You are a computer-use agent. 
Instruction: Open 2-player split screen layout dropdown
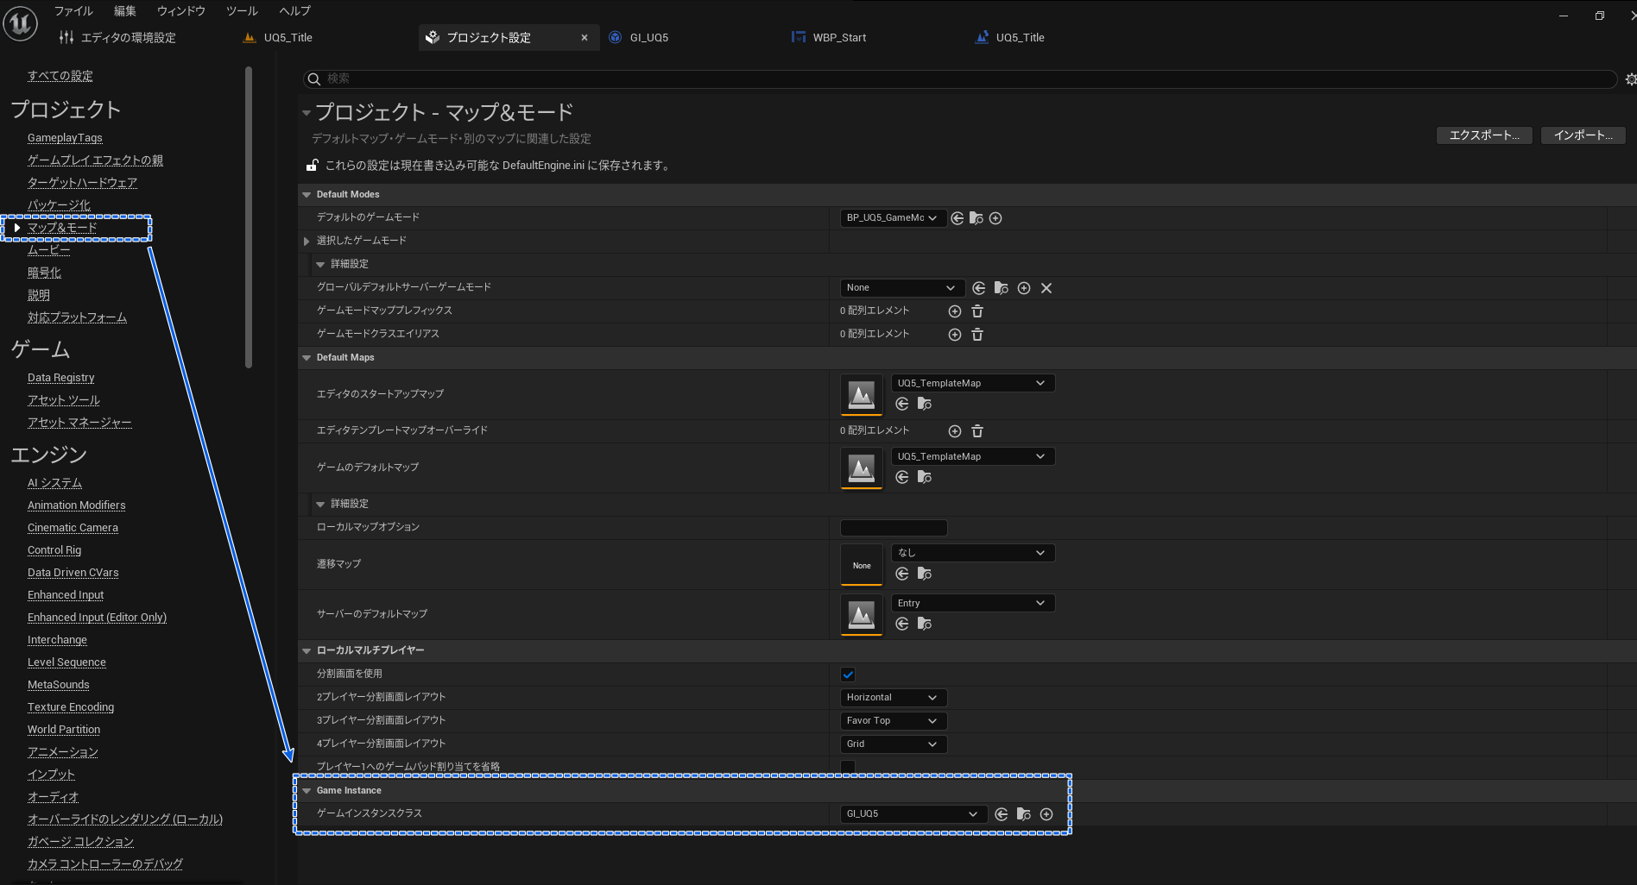893,698
